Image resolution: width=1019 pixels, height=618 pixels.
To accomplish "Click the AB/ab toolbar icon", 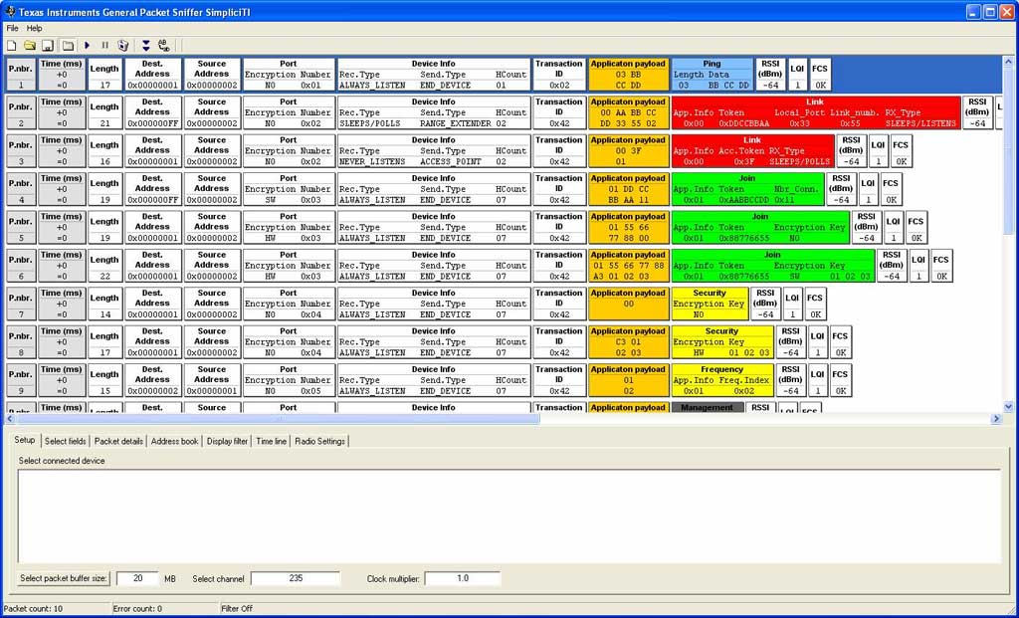I will tap(164, 45).
